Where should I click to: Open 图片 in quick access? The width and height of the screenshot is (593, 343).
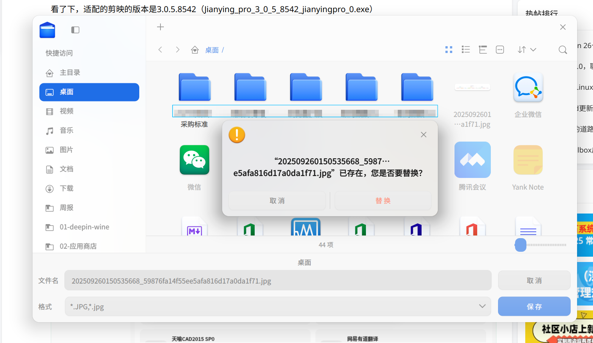(89, 150)
